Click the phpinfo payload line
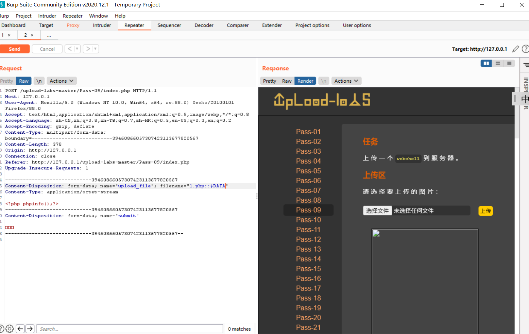This screenshot has width=529, height=334. click(32, 204)
